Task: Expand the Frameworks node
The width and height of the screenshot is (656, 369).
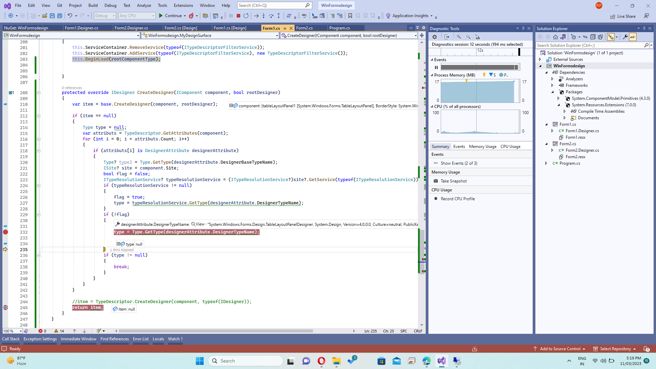Action: tap(552, 85)
